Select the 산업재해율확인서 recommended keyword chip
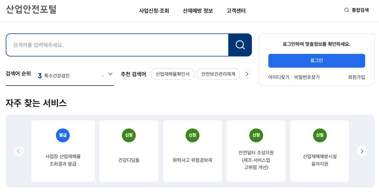 click(x=172, y=74)
